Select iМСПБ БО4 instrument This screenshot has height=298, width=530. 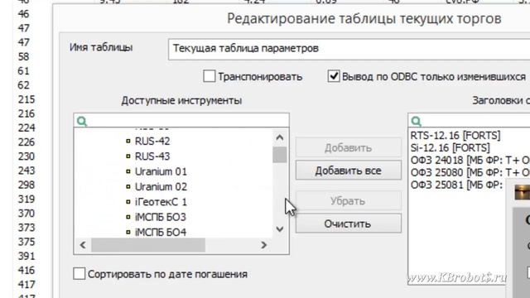pyautogui.click(x=161, y=232)
